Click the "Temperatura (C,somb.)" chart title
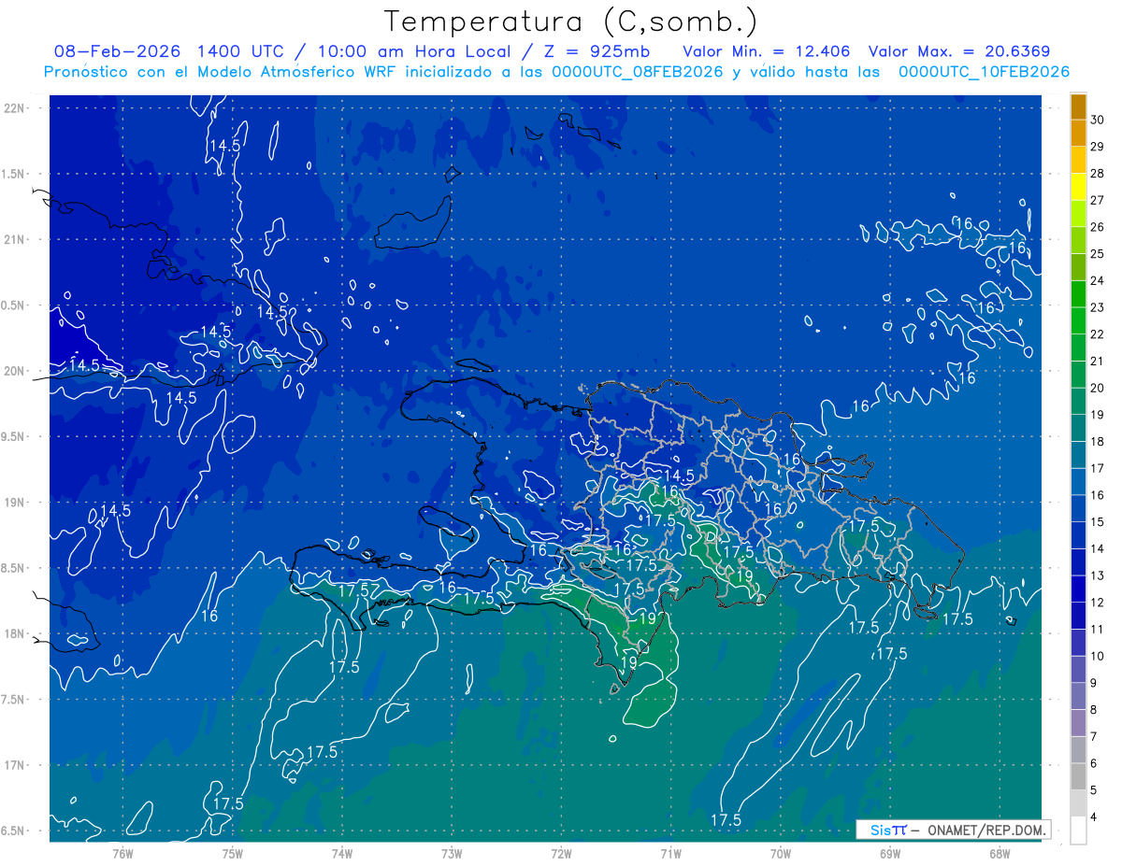1122x866 pixels. [x=571, y=21]
